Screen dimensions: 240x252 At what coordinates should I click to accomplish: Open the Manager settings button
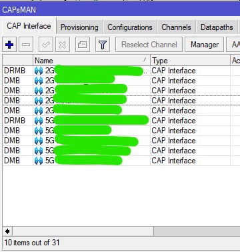pyautogui.click(x=205, y=45)
